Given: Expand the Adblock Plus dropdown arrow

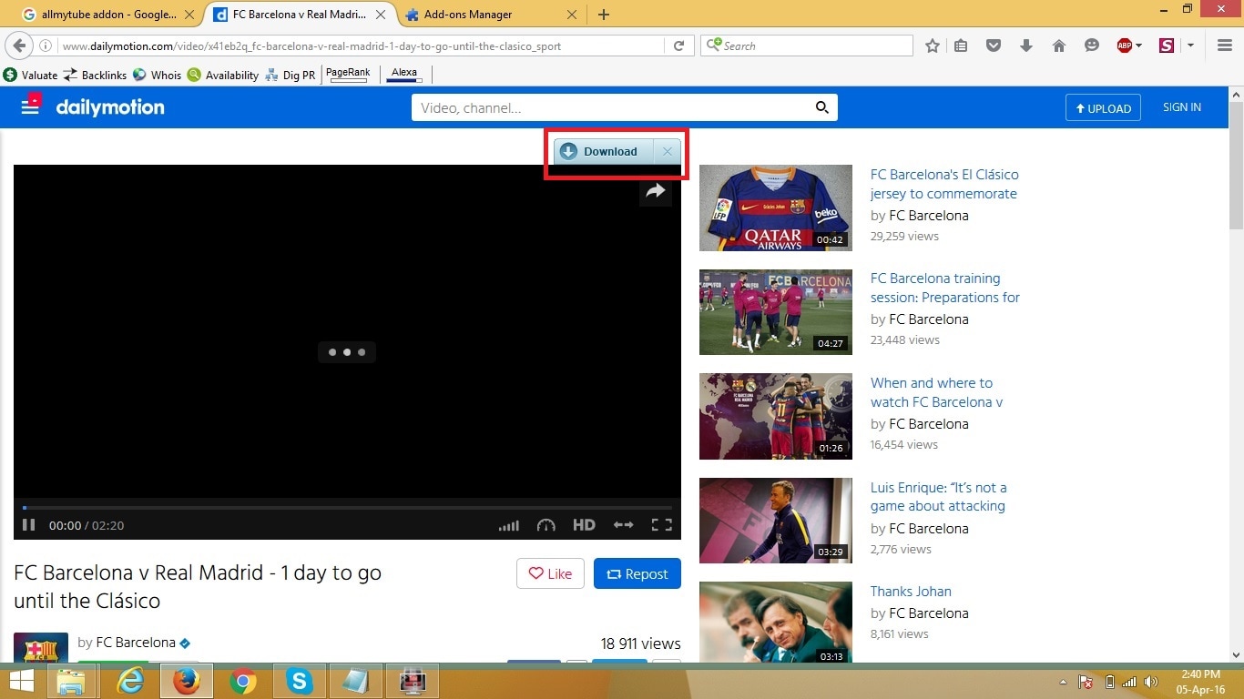Looking at the screenshot, I should coord(1138,46).
